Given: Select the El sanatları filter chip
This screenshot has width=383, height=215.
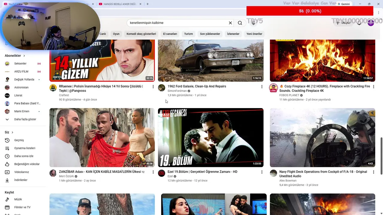Looking at the screenshot, I should pos(170,34).
